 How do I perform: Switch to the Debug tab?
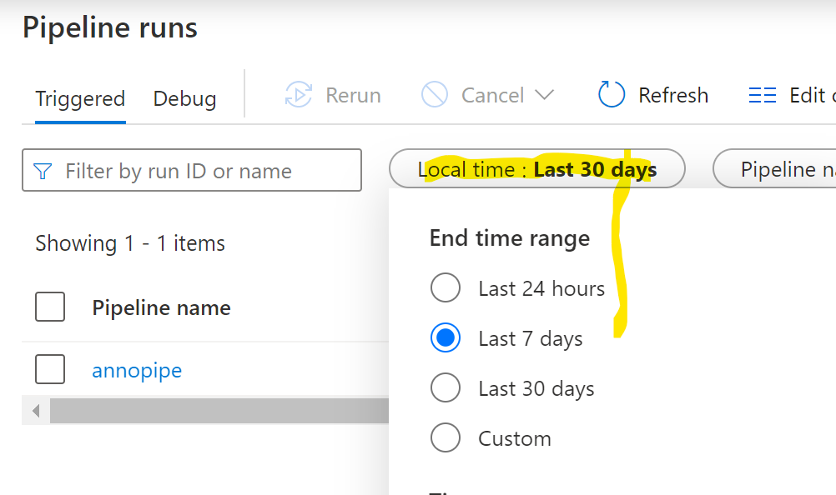click(184, 98)
